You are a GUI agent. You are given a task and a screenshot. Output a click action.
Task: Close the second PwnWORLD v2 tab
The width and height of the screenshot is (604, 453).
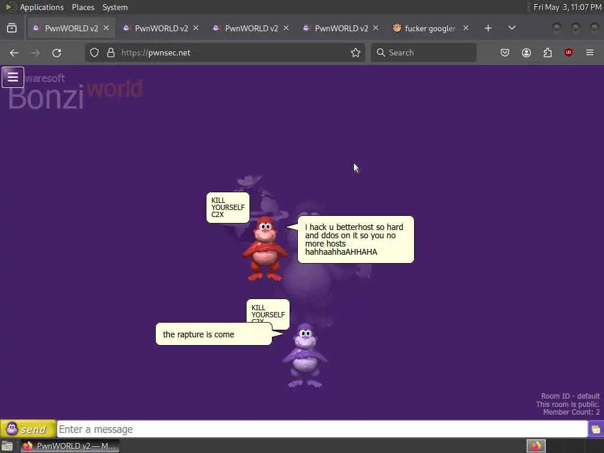[196, 28]
